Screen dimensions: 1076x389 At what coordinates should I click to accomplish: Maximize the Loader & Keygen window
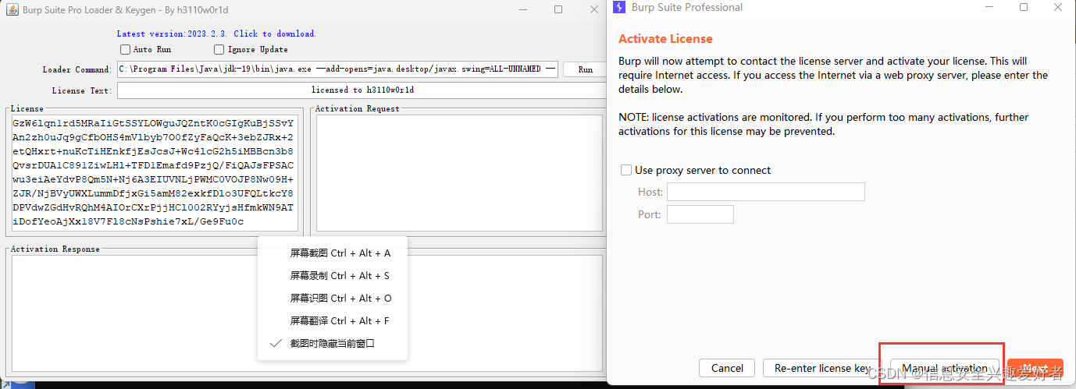tap(558, 9)
